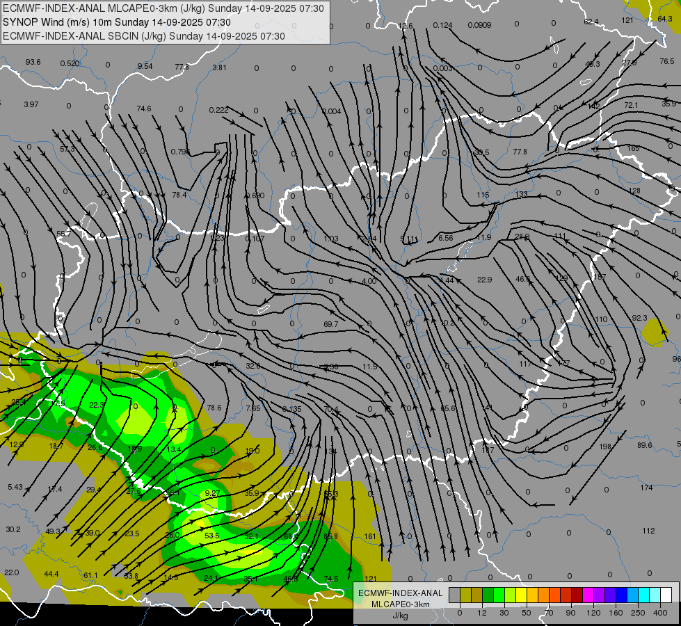Click the map value 3.81
681x626 pixels.
coord(219,67)
